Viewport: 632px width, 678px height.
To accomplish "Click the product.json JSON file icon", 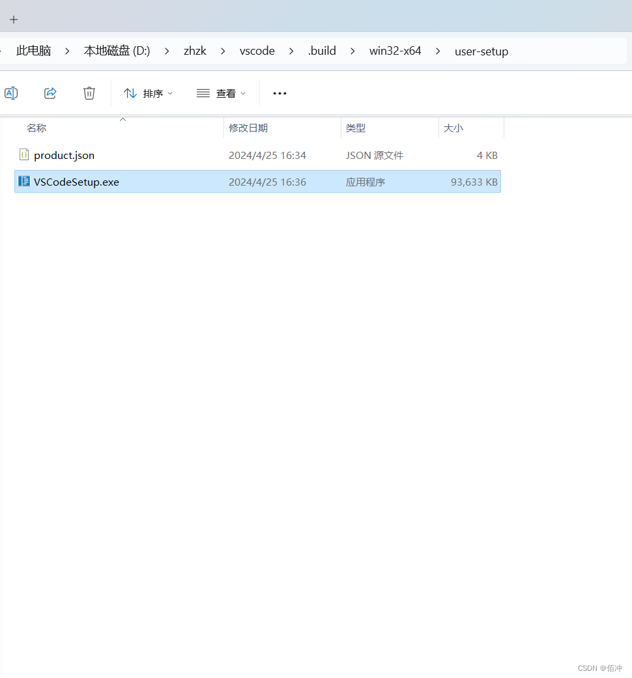I will 23,155.
